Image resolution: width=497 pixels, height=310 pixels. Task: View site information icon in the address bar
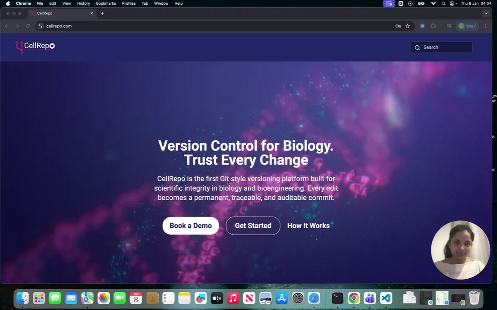click(x=40, y=26)
